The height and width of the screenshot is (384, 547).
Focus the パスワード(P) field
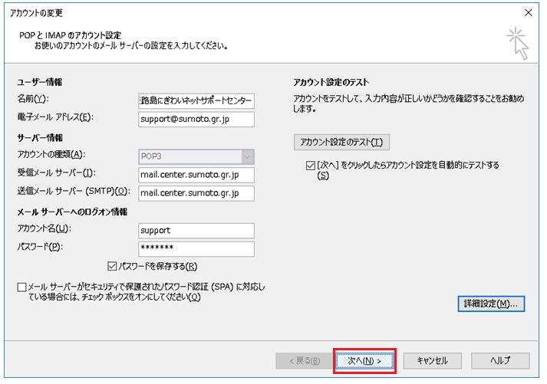pyautogui.click(x=196, y=249)
